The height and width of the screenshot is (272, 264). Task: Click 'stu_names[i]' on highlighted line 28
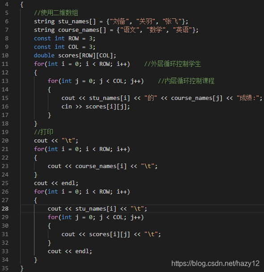96,209
